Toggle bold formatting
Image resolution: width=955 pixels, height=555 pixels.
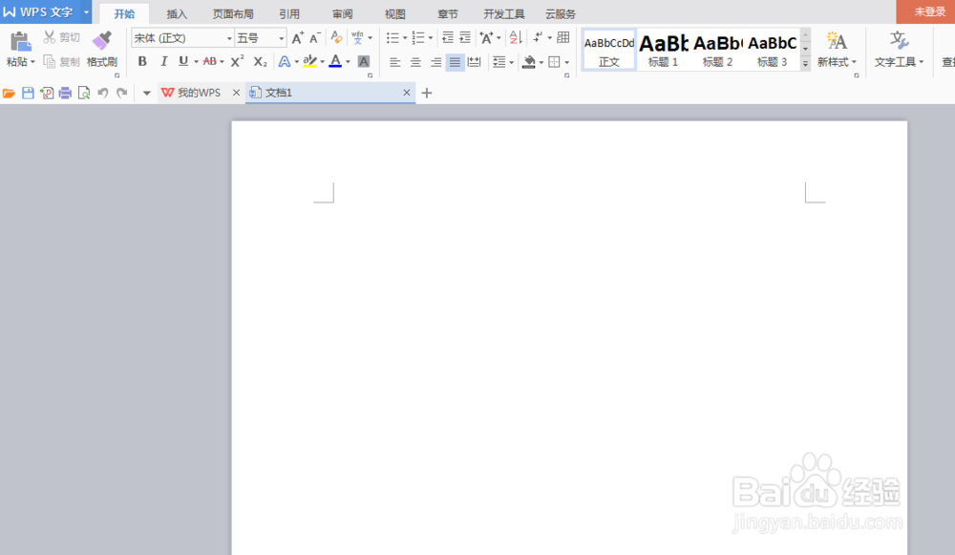click(x=142, y=61)
